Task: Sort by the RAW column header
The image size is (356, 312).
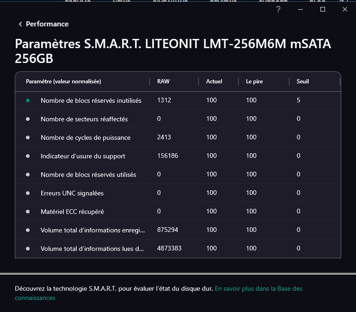Action: tap(163, 81)
